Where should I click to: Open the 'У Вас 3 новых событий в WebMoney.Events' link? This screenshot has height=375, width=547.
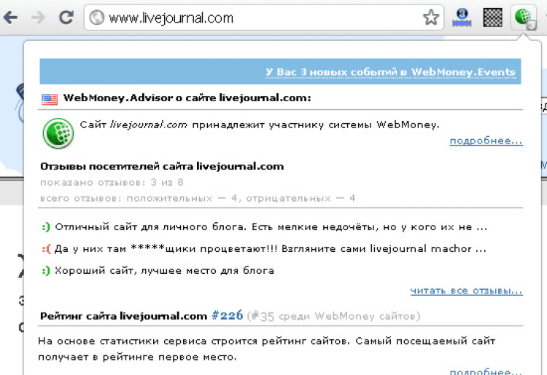point(390,72)
